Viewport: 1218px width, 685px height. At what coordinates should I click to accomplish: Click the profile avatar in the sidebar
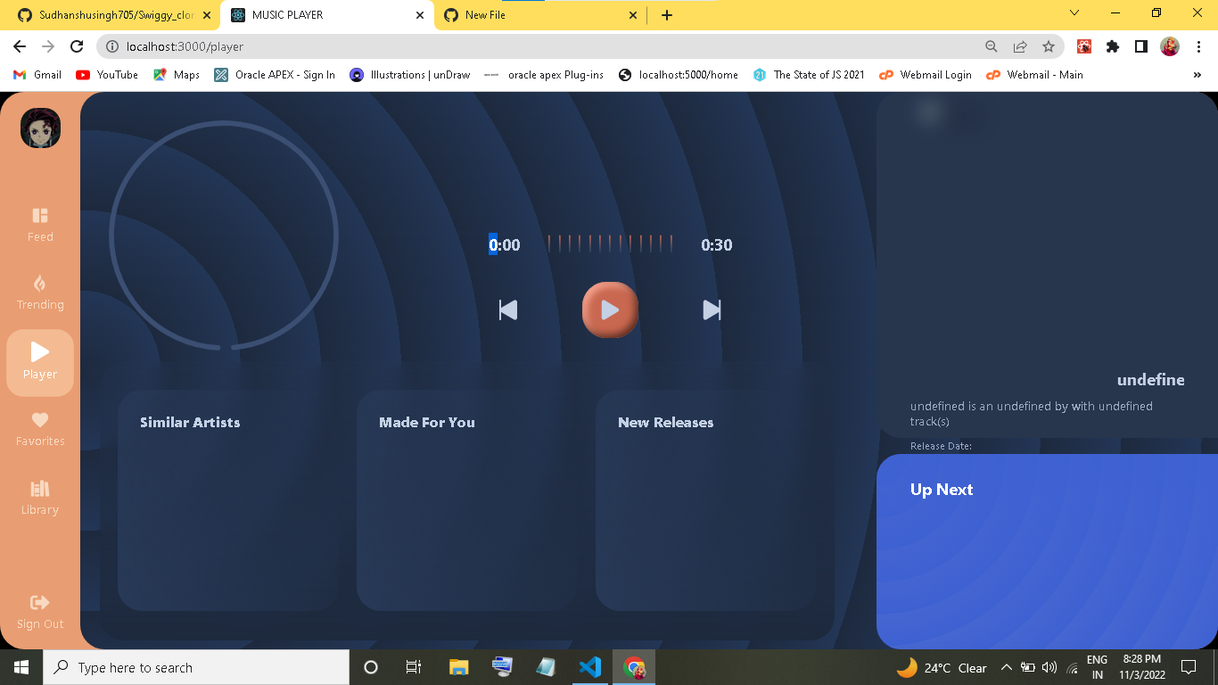[39, 128]
